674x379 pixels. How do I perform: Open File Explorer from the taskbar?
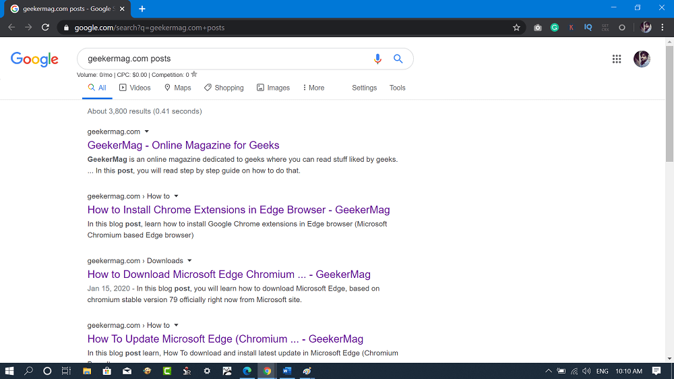pyautogui.click(x=87, y=371)
